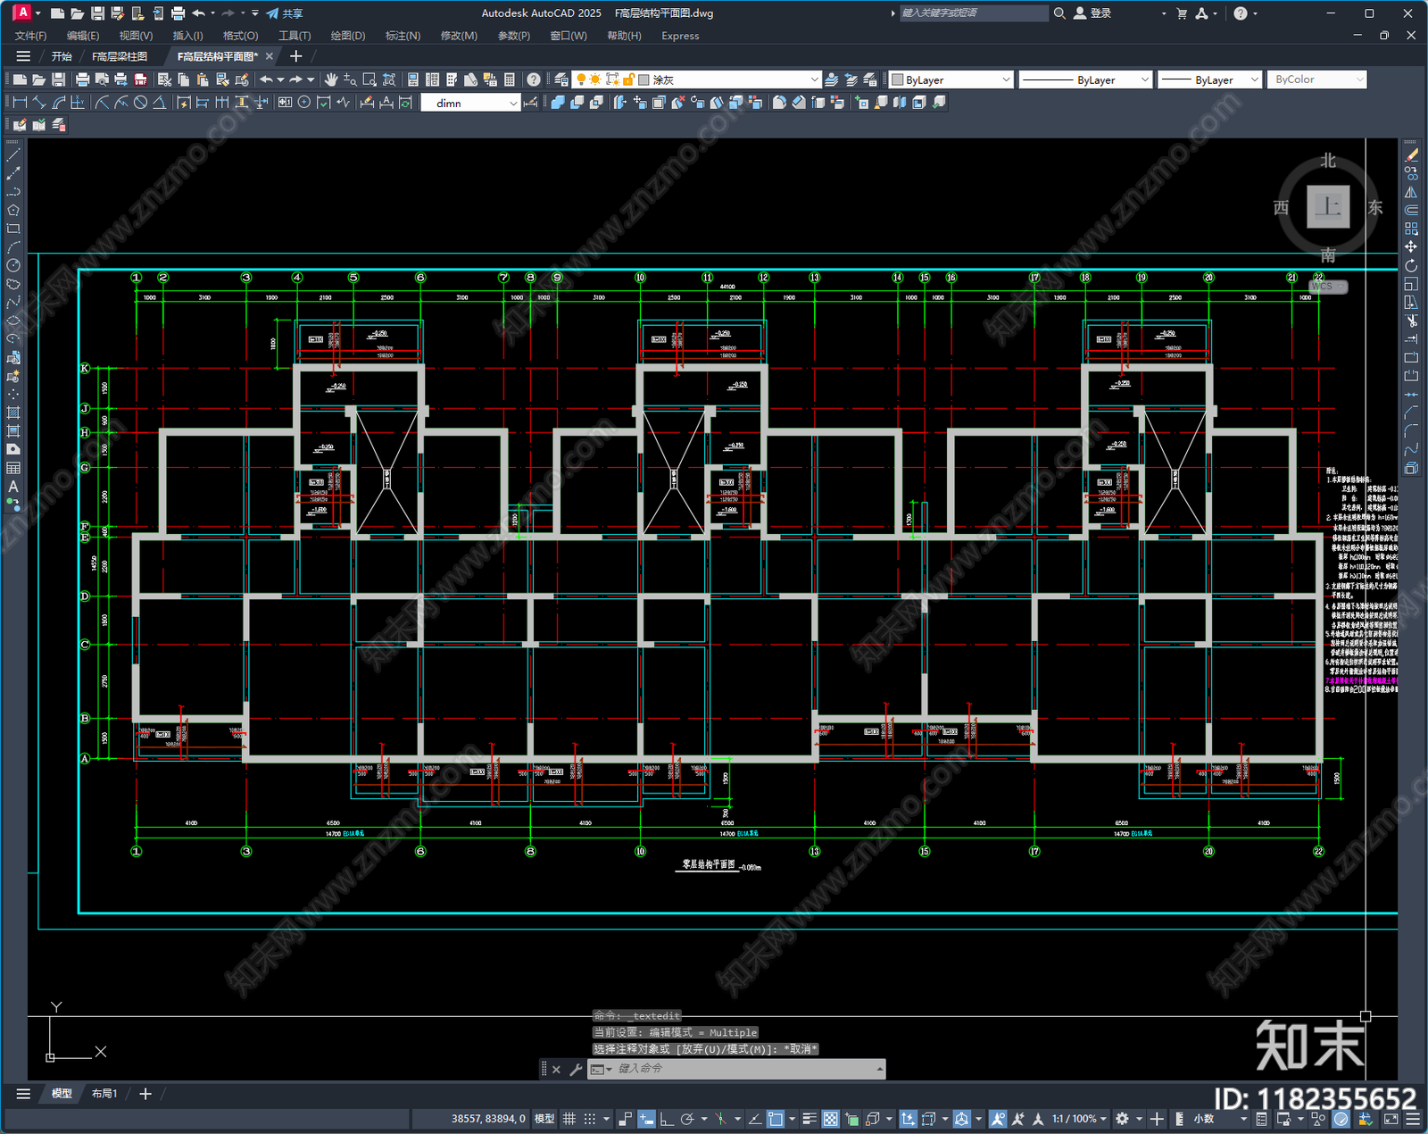Toggle the grid display in status bar
Image resolution: width=1428 pixels, height=1134 pixels.
[x=569, y=1119]
